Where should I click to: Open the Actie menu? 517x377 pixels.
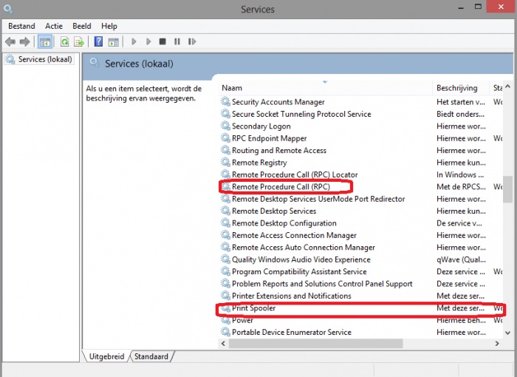[54, 26]
